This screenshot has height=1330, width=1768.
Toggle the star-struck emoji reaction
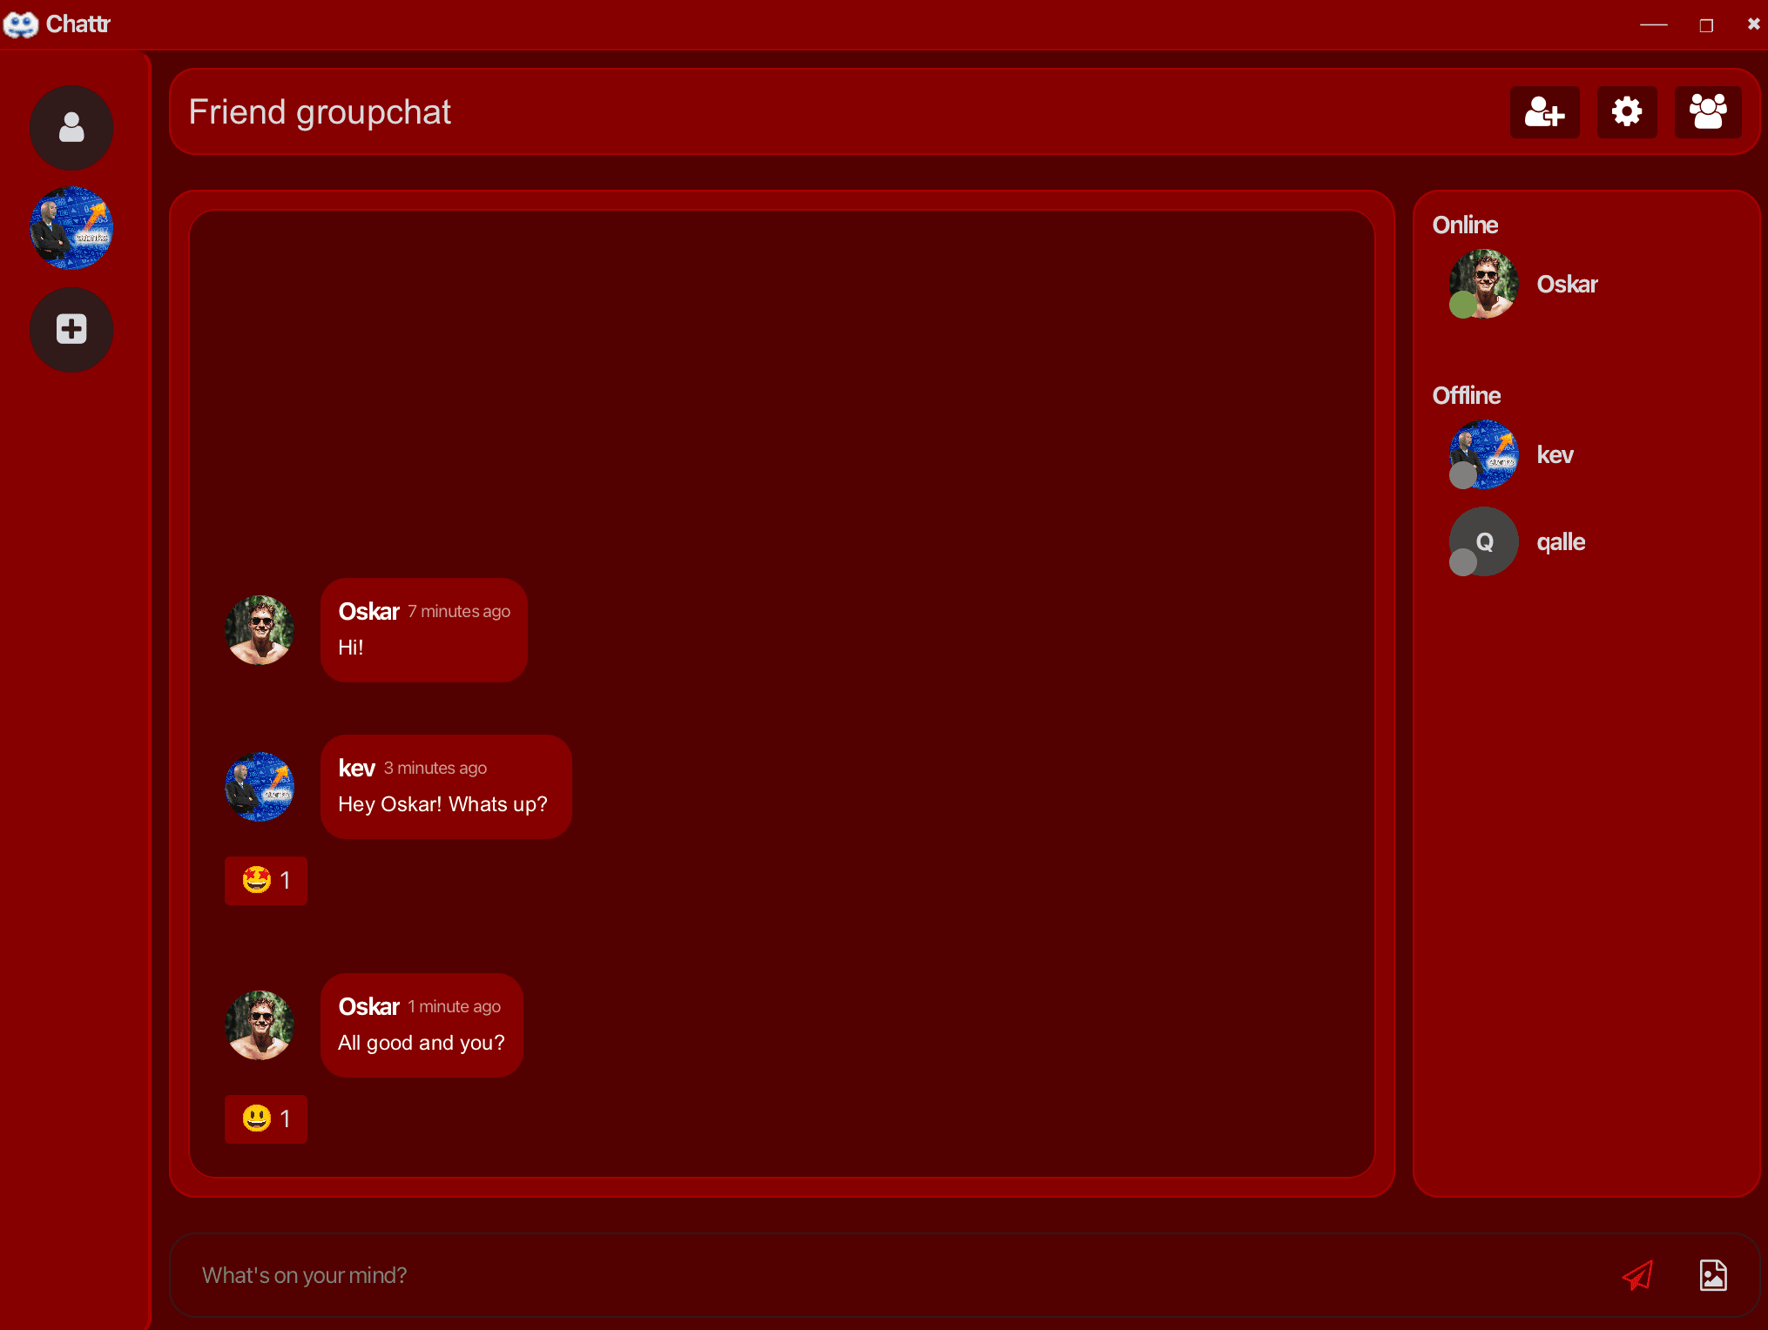[266, 881]
